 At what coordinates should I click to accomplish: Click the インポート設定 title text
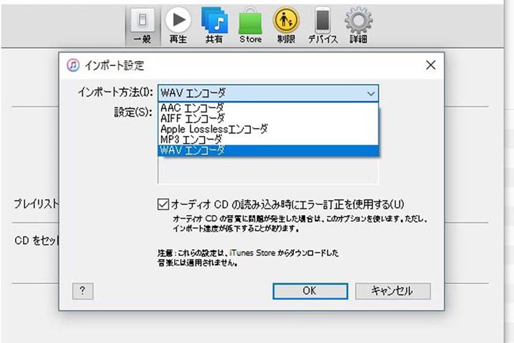tap(114, 65)
